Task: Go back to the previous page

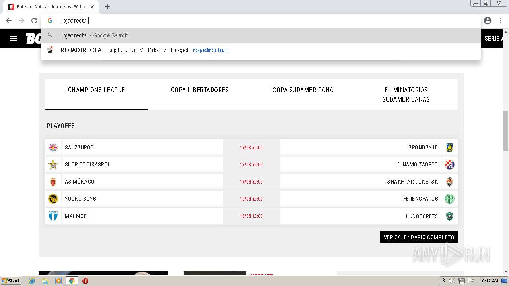Action: point(9,21)
